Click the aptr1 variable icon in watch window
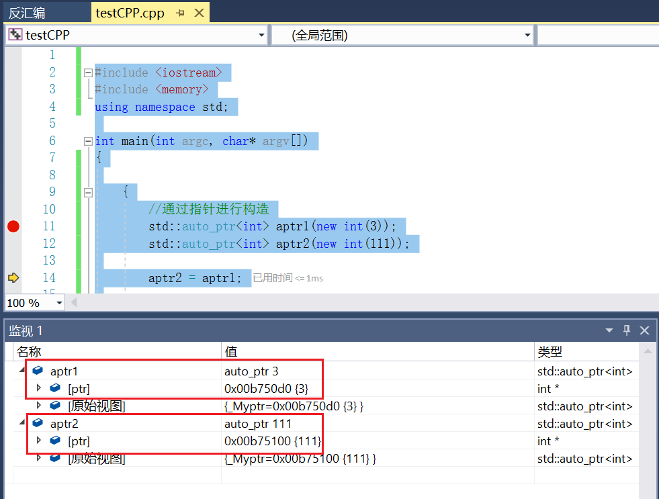 point(38,369)
